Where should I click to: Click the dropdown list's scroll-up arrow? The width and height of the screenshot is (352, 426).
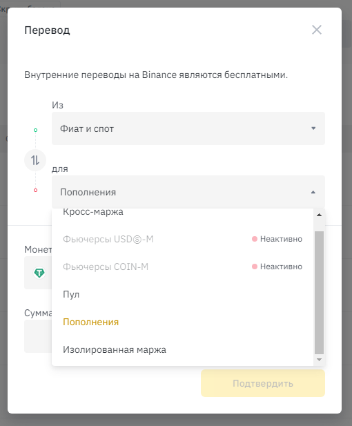point(319,215)
